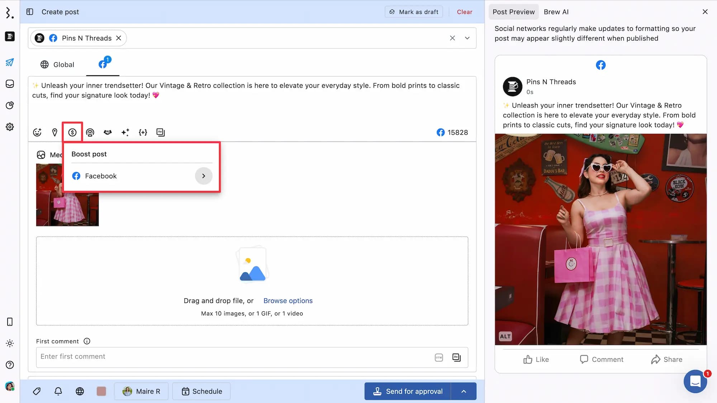Open the AI sparkle assist icon
The width and height of the screenshot is (717, 403).
point(125,133)
